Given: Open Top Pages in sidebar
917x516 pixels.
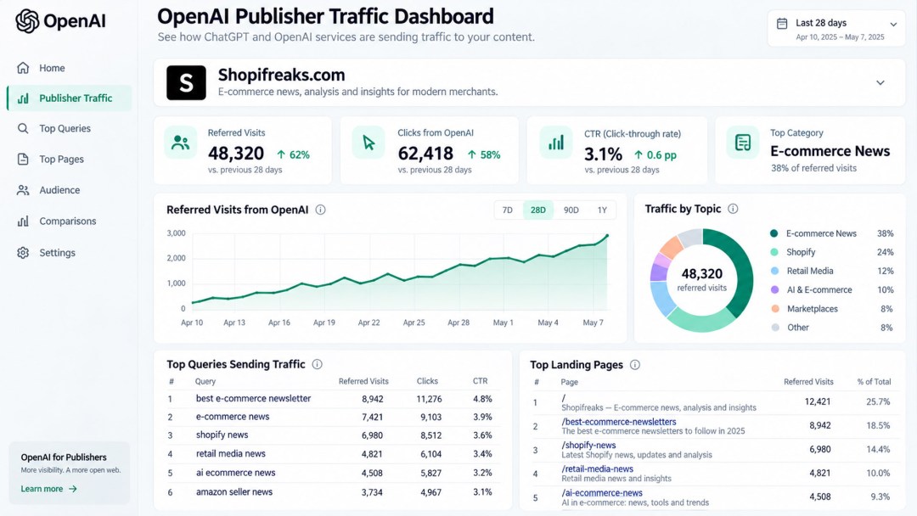Looking at the screenshot, I should tap(69, 159).
